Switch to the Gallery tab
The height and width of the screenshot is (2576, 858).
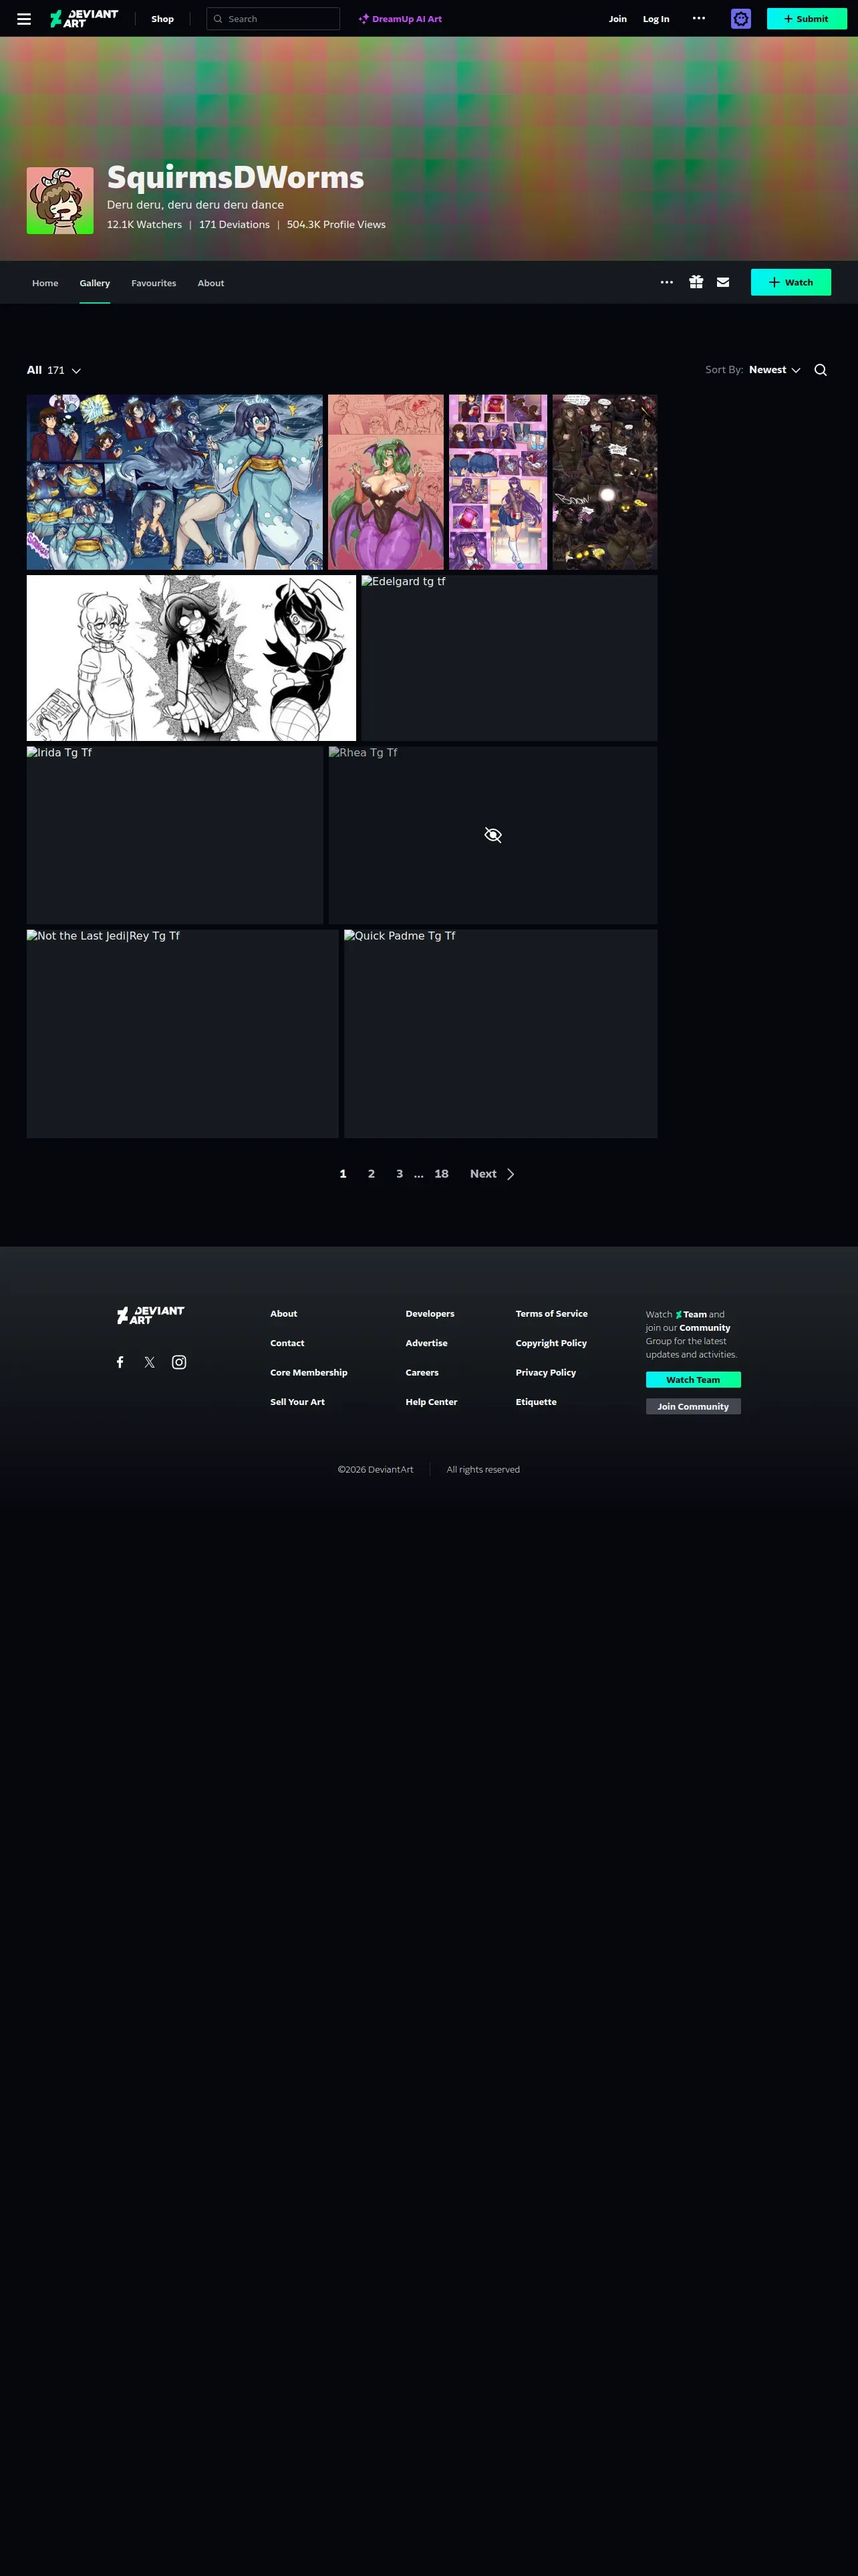(95, 283)
